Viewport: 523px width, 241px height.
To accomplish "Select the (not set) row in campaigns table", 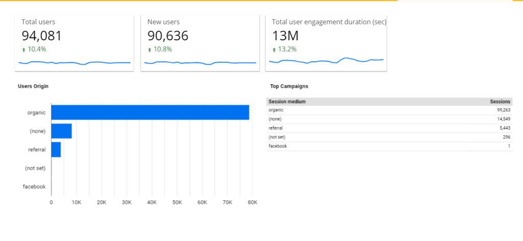I will pyautogui.click(x=388, y=137).
